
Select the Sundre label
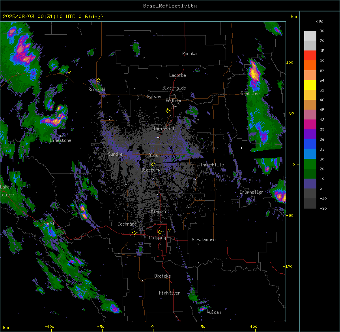click(x=115, y=154)
